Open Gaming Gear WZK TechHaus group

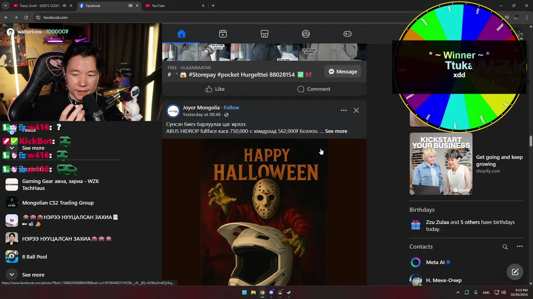click(60, 185)
